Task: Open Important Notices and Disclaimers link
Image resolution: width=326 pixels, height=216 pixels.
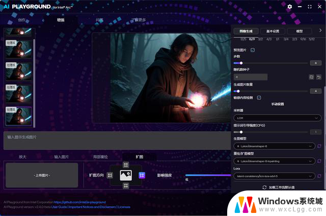Action: pyautogui.click(x=92, y=207)
